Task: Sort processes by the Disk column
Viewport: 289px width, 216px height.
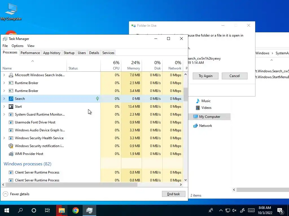Action: point(152,65)
